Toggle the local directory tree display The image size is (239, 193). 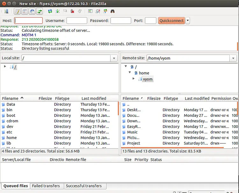(x=25, y=11)
